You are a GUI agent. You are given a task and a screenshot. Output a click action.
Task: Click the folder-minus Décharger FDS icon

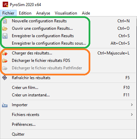coord(5,61)
